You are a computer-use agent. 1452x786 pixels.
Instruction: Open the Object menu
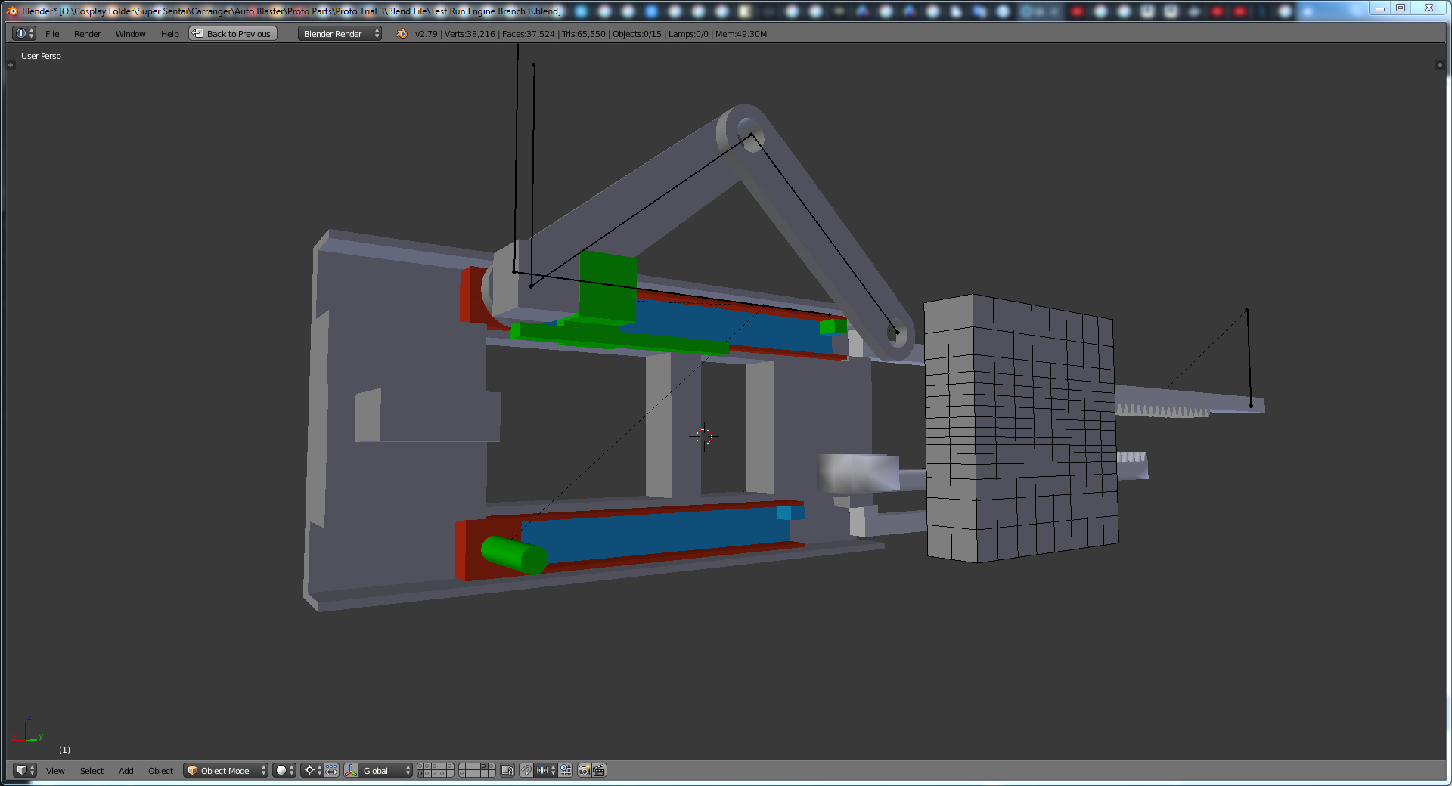[160, 771]
